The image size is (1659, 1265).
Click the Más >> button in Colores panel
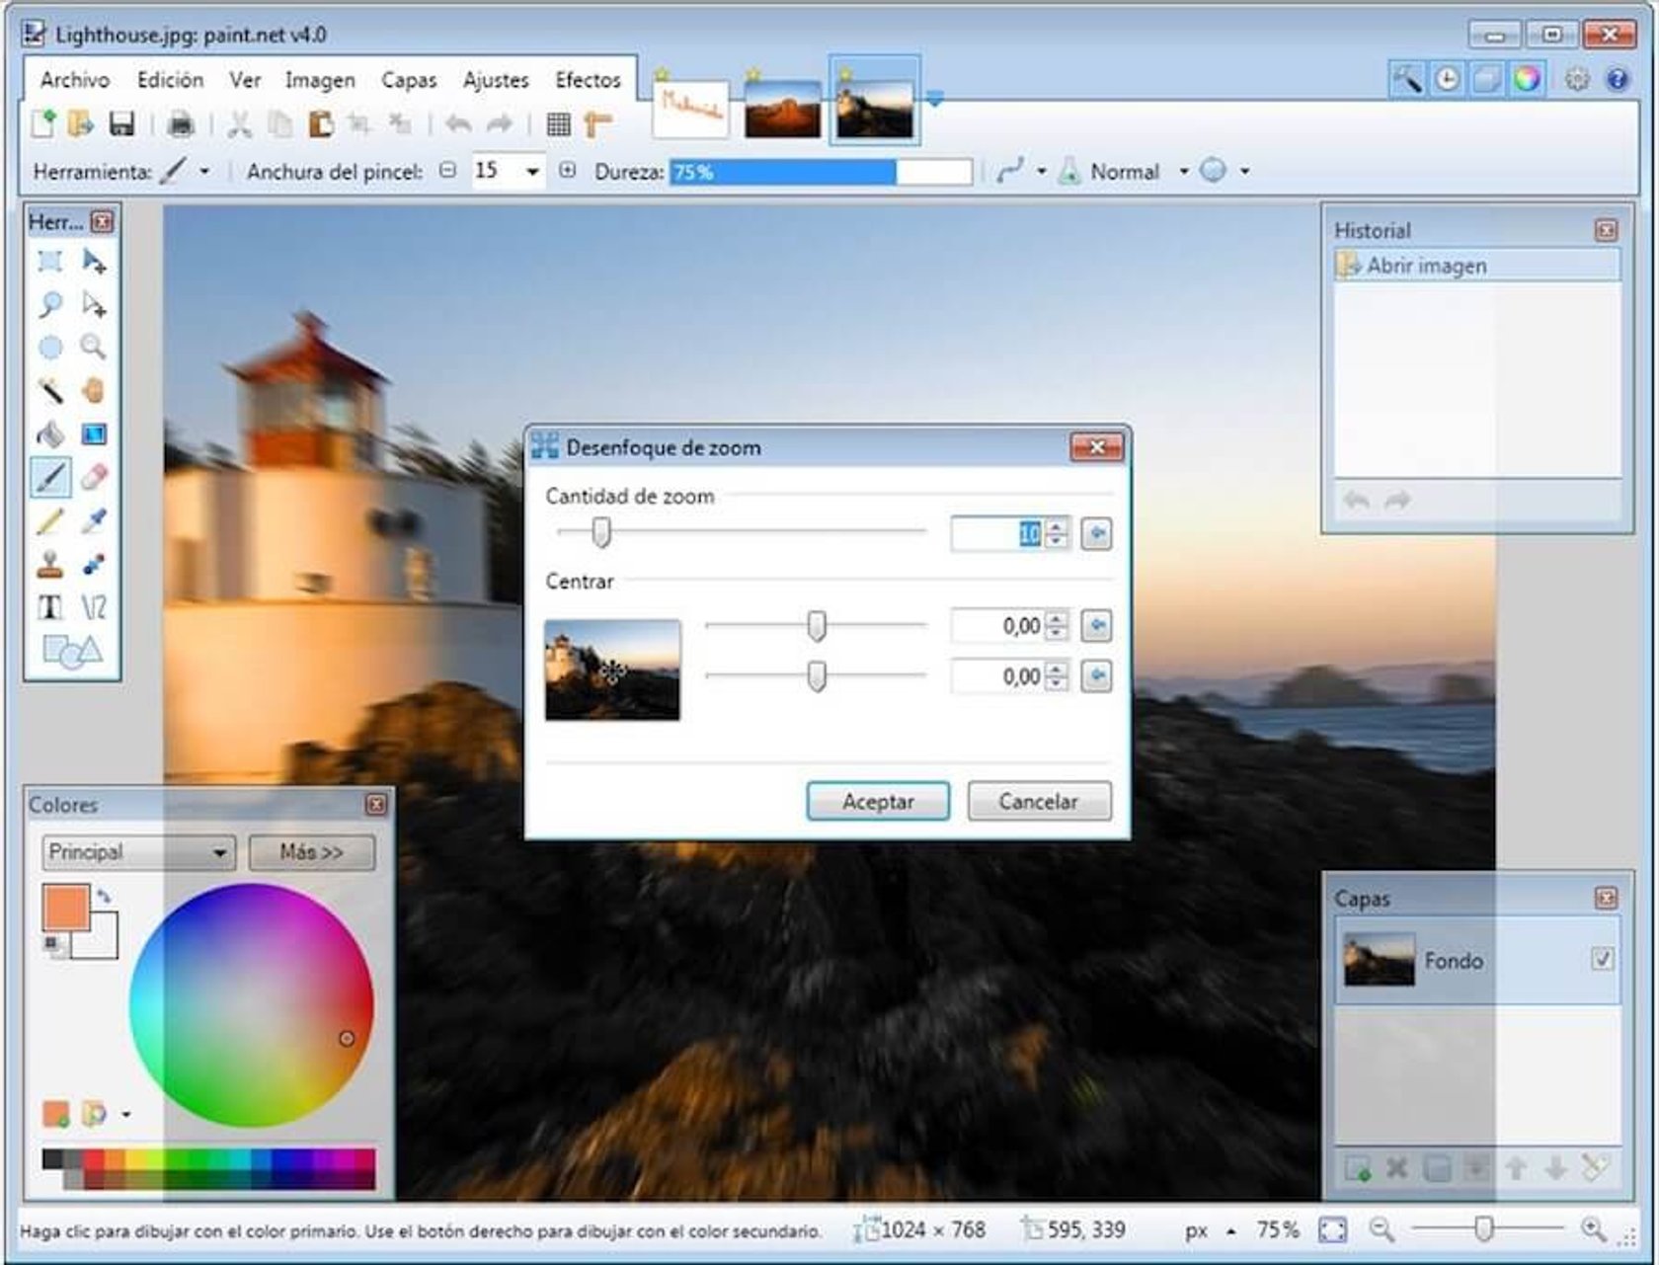tap(311, 851)
